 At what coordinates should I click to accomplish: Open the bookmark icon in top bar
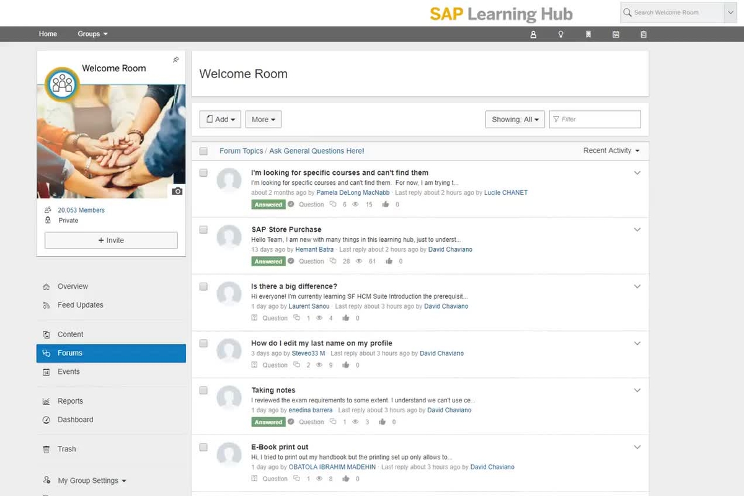coord(588,35)
